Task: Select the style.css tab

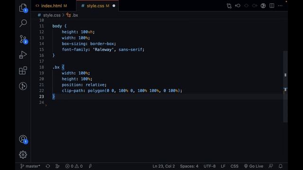Action: [x=95, y=6]
